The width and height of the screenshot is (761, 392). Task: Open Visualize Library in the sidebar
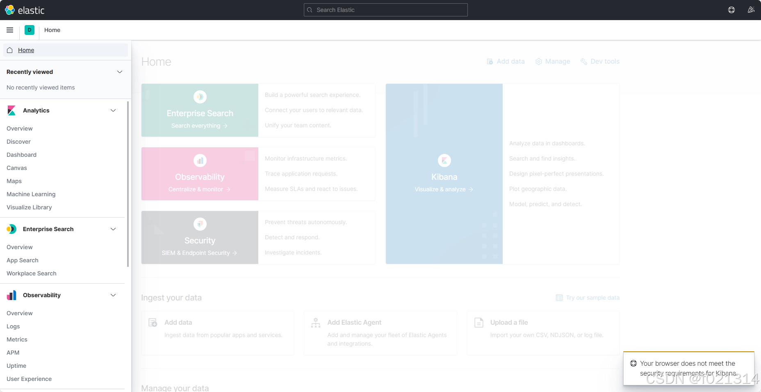coord(29,207)
